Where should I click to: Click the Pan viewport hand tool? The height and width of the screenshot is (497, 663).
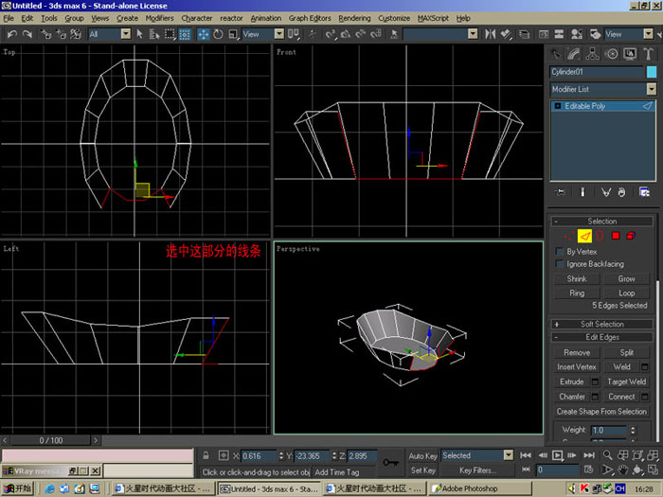click(622, 470)
